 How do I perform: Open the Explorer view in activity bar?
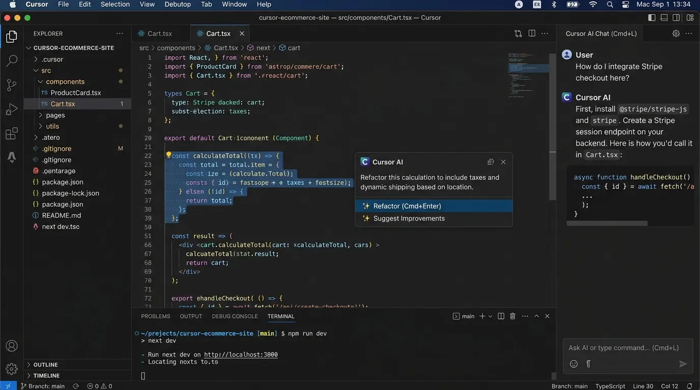(12, 37)
